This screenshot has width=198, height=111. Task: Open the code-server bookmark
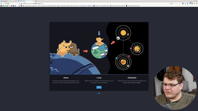coord(97,6)
